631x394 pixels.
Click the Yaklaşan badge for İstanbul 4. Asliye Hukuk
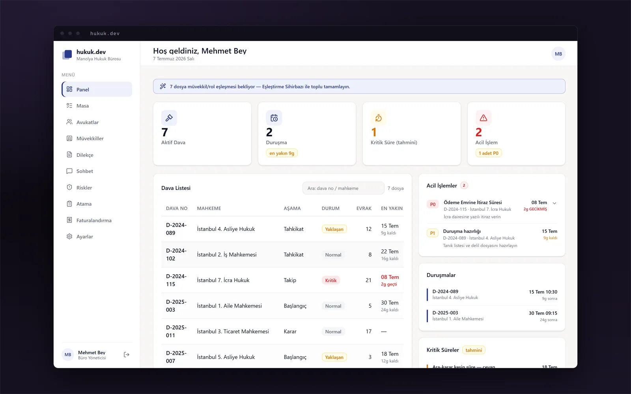[334, 229]
